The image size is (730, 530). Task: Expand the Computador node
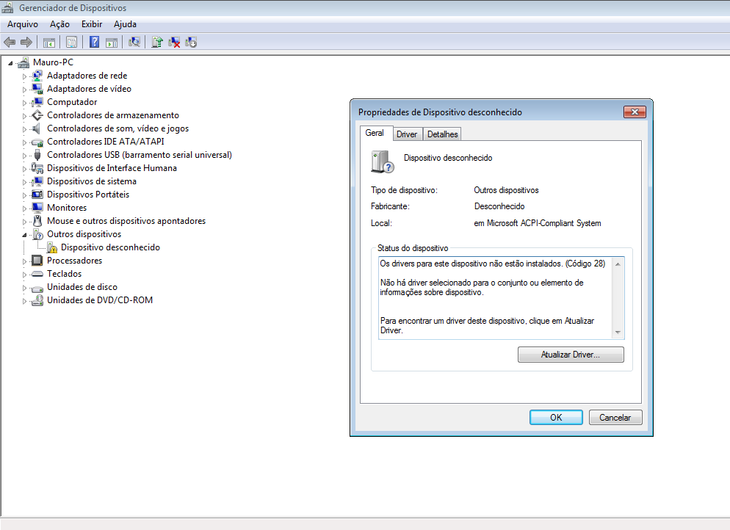click(x=25, y=103)
